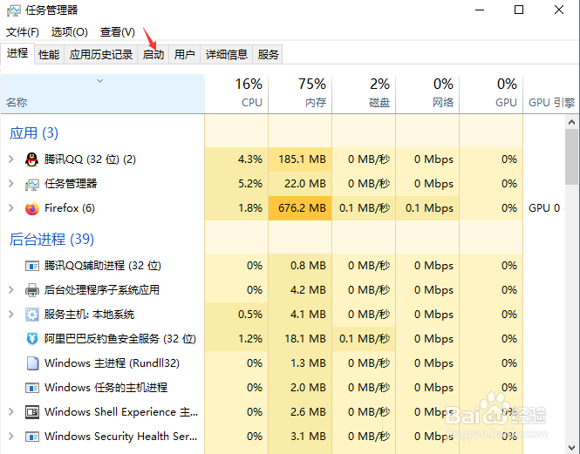Click 腾讯QQ memory value 185.1 MB
The width and height of the screenshot is (580, 454).
point(302,159)
